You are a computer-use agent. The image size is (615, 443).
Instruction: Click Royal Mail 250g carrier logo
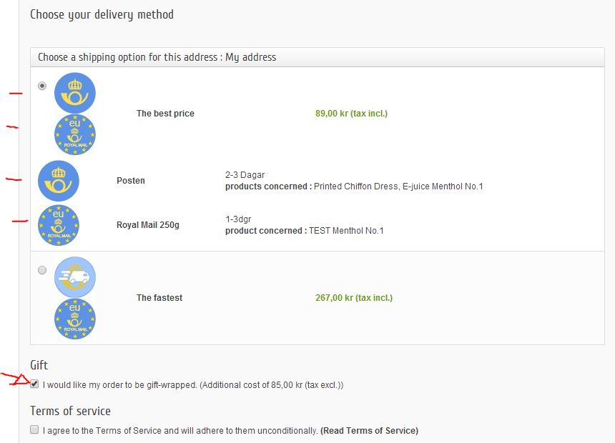point(59,225)
